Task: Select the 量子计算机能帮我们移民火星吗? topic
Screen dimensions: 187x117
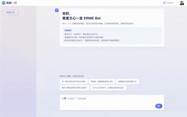Action: point(75,88)
